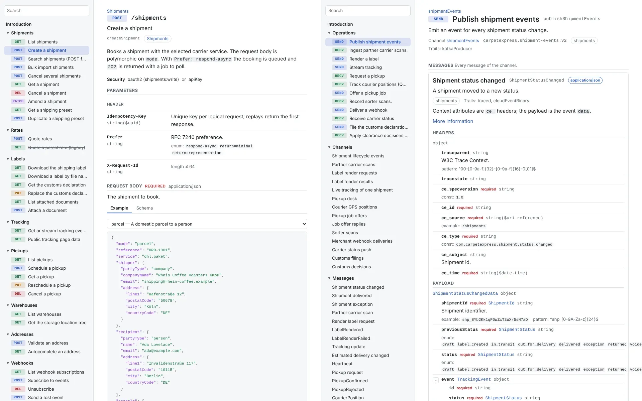Open Cancel a shipment DEL operation
This screenshot has height=401, width=642.
click(x=46, y=93)
